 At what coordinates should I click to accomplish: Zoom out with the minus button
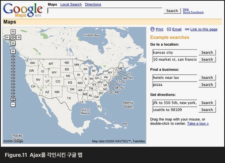(13, 104)
